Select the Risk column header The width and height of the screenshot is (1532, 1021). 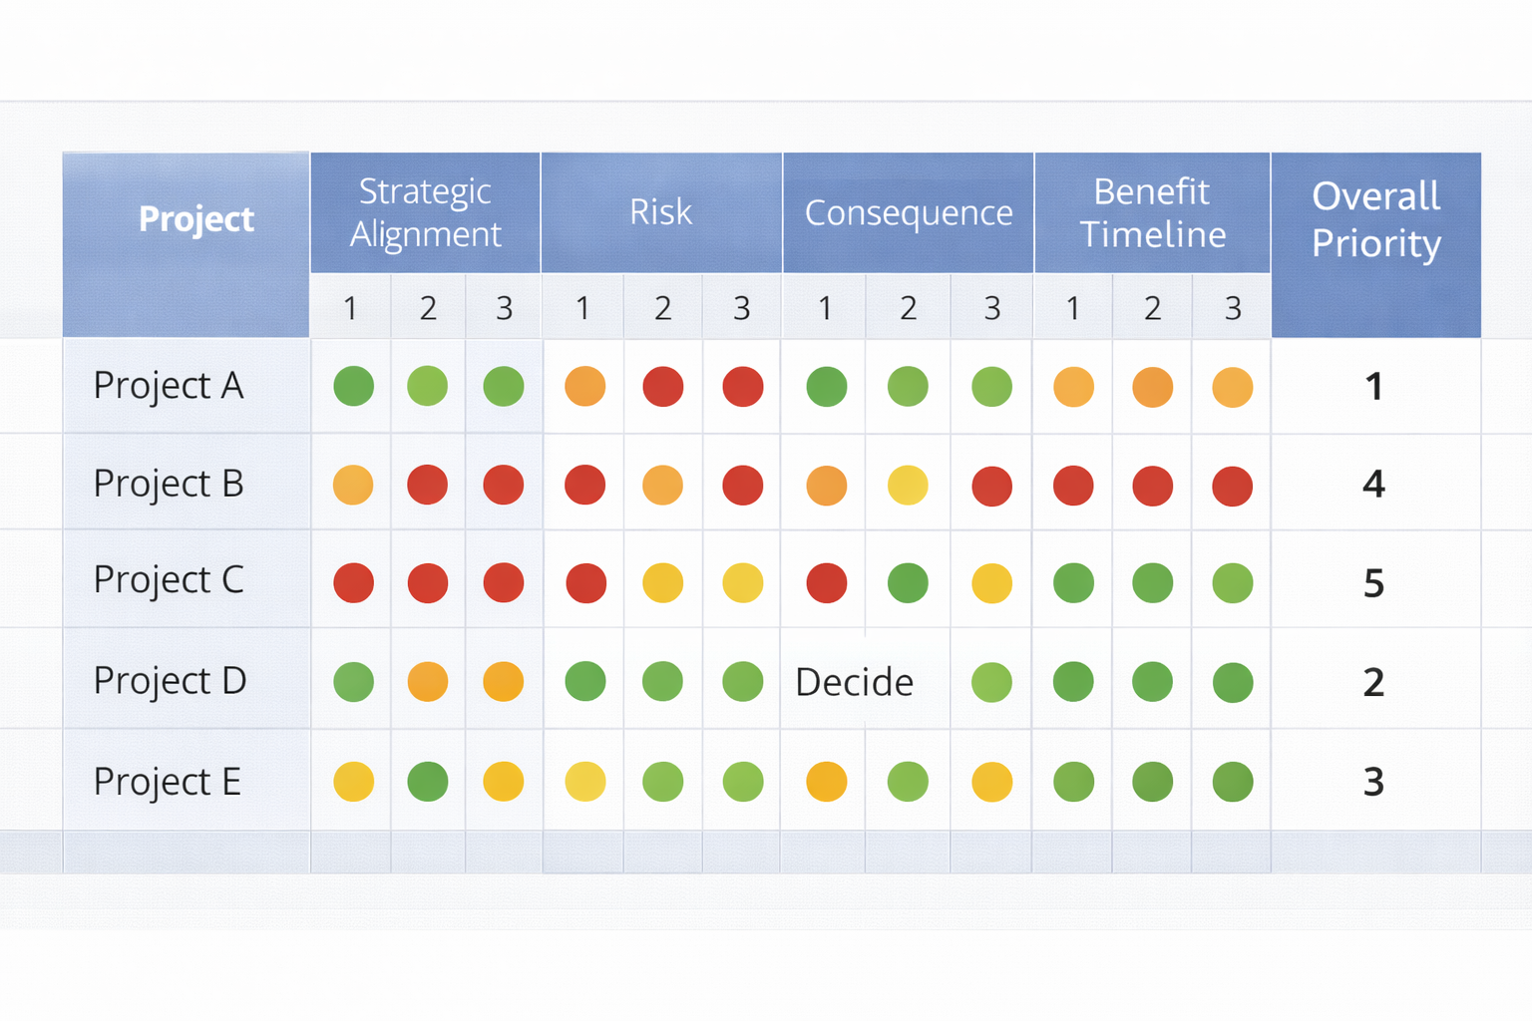(x=660, y=212)
